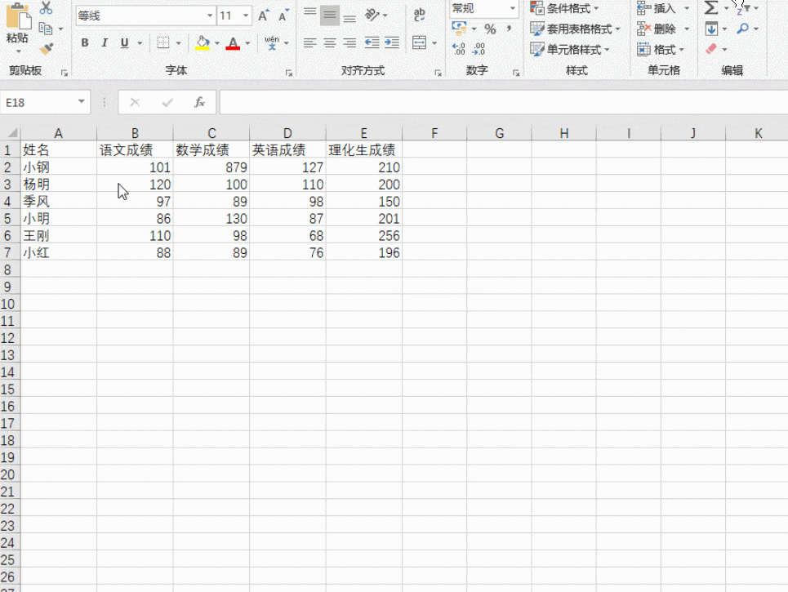The image size is (788, 592).
Task: Select header cell 理化生成绩
Action: pos(364,149)
